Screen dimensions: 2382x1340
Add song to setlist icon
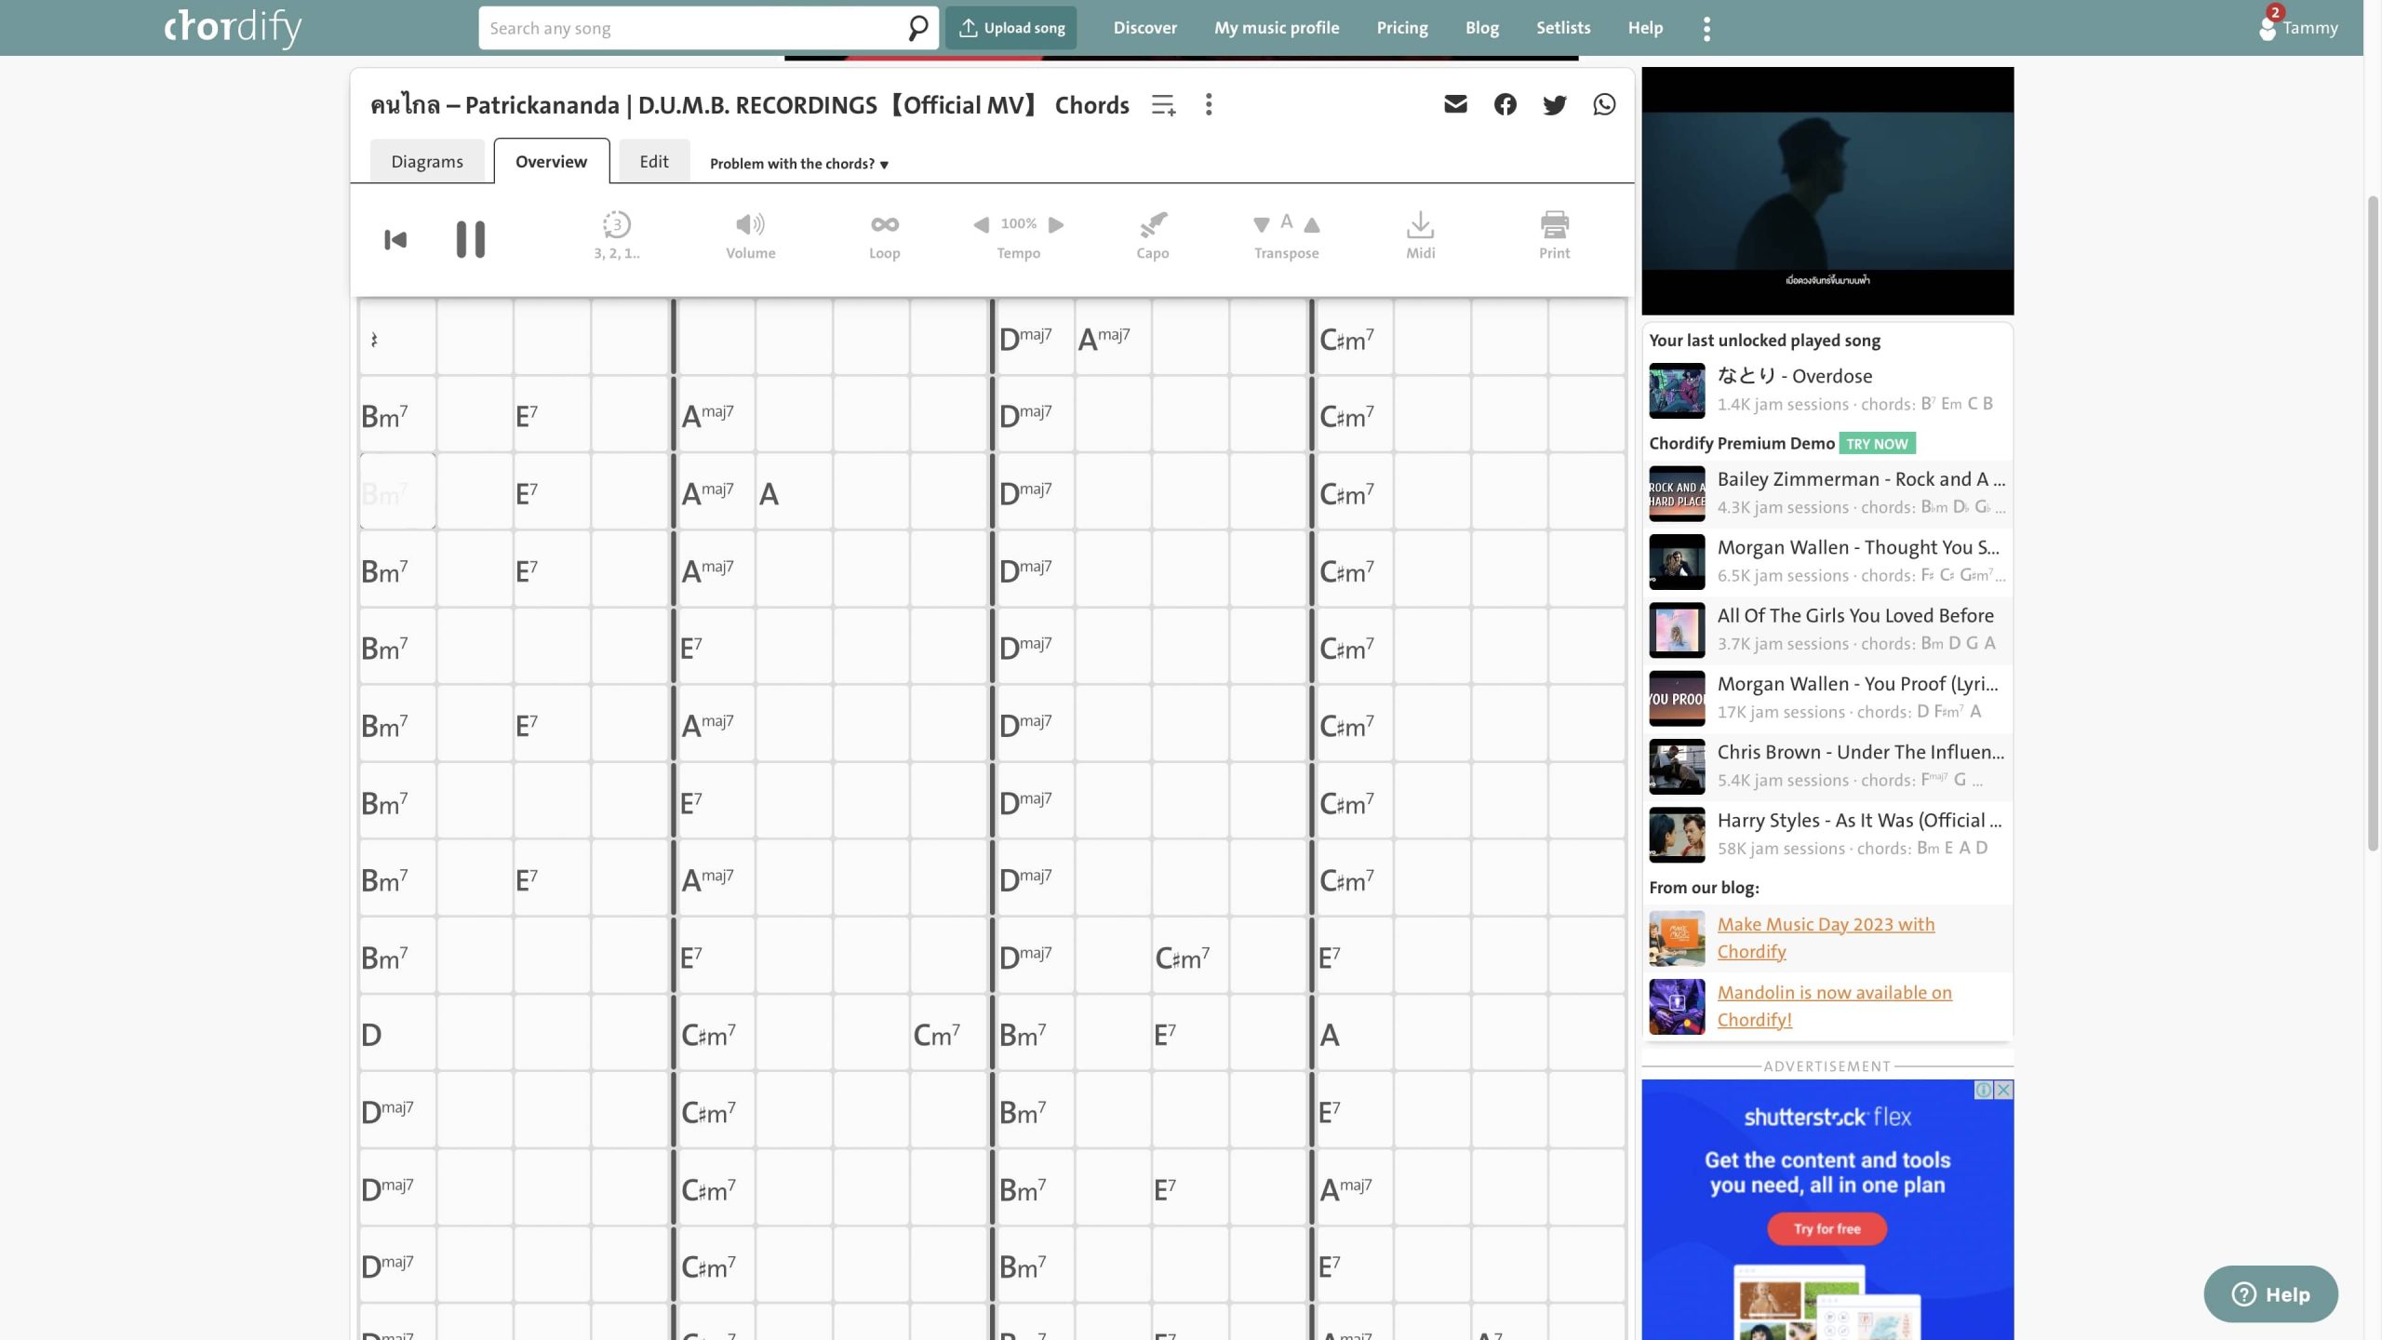click(x=1163, y=105)
